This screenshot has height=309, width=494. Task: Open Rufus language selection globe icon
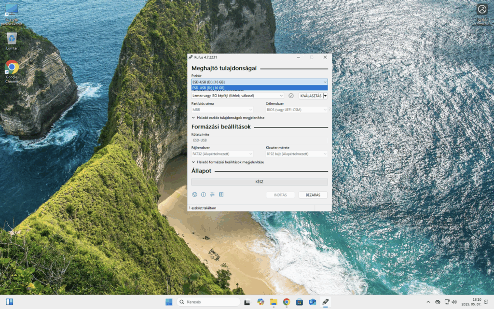195,195
